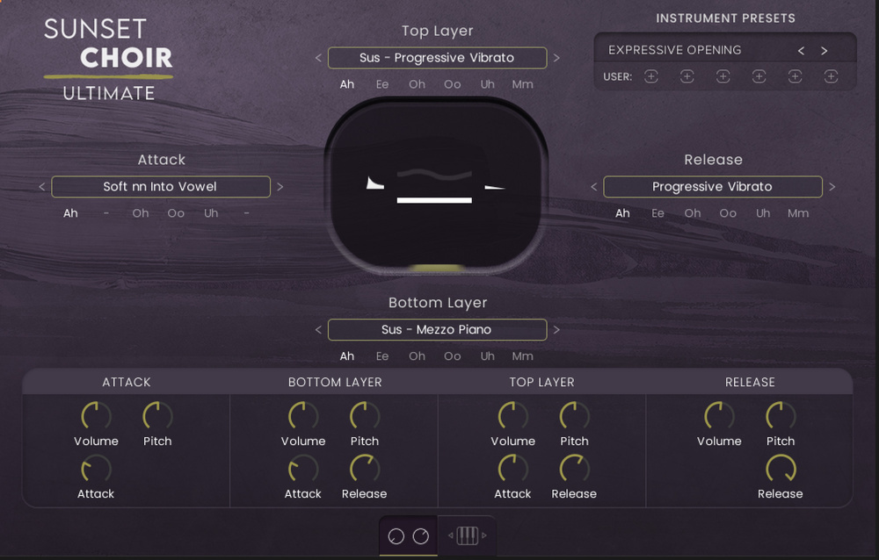
Task: Click the TOP LAYER Release knob
Action: (575, 470)
